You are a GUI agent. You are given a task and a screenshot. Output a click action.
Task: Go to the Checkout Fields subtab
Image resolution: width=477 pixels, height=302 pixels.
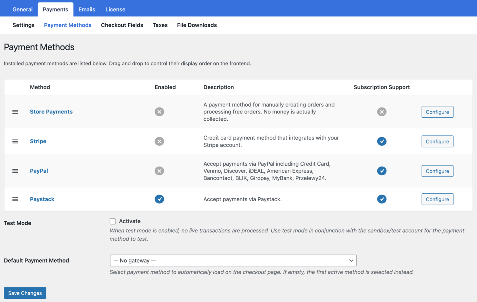(x=122, y=25)
